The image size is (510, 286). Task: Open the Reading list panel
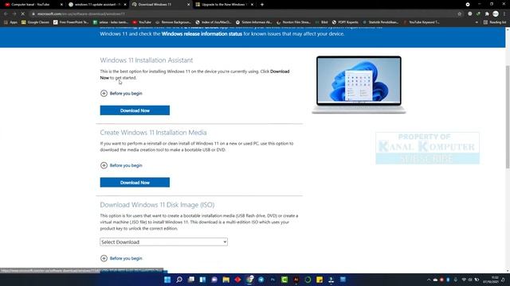495,22
